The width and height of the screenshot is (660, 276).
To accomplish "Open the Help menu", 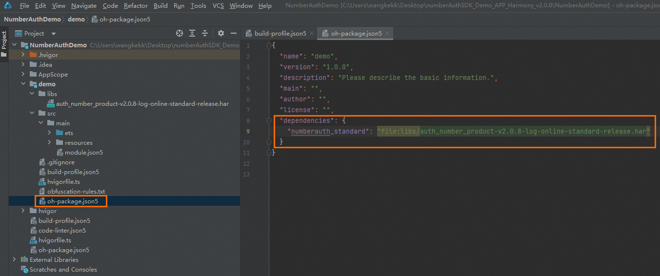I will click(x=265, y=6).
